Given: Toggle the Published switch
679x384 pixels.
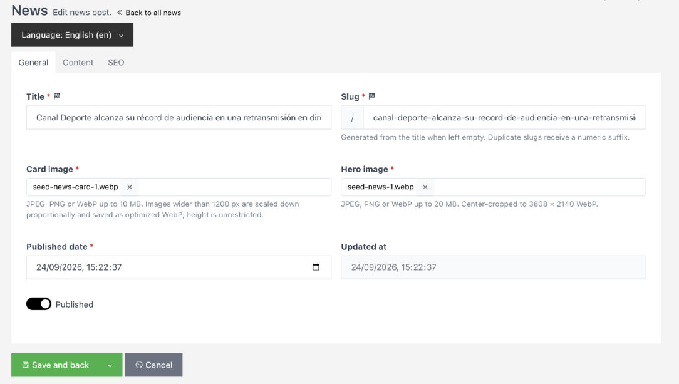Looking at the screenshot, I should pyautogui.click(x=39, y=304).
